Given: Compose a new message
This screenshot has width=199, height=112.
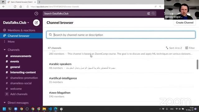Looking at the screenshot, I should [36, 23].
